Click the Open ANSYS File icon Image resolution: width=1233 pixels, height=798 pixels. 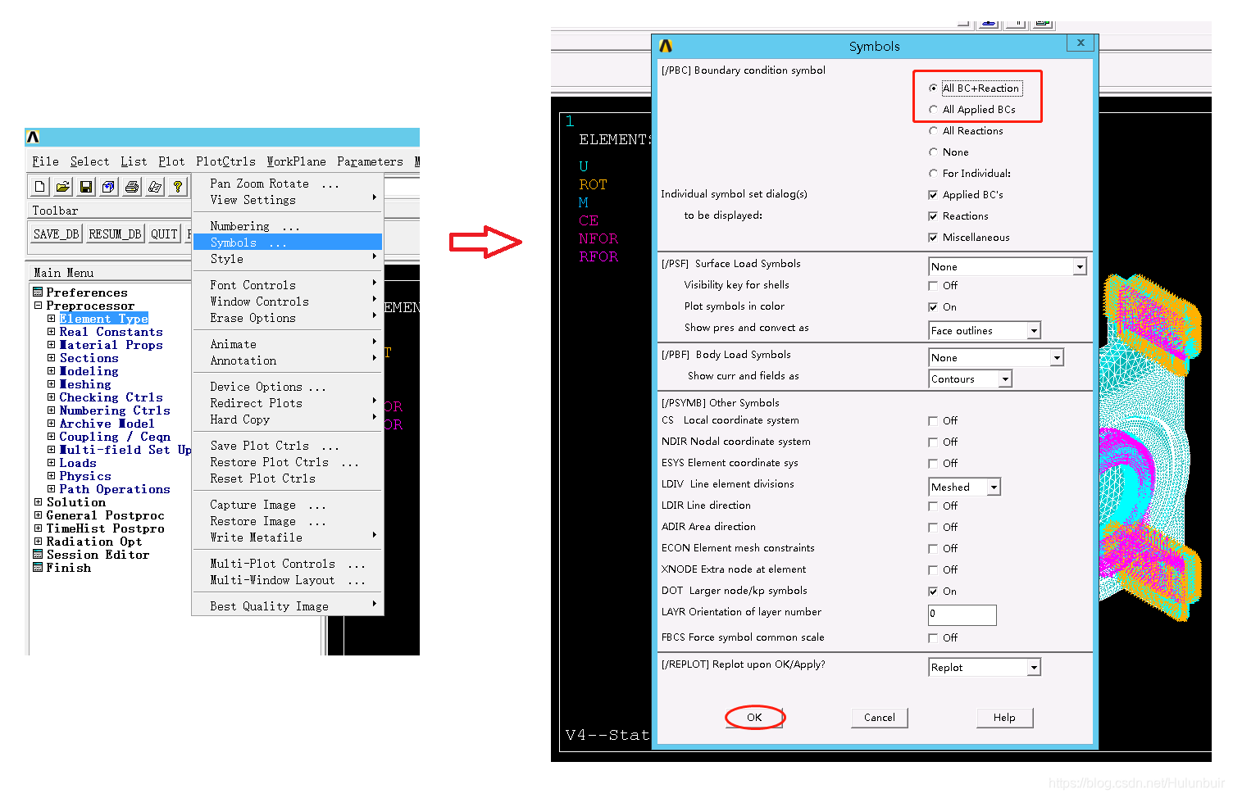point(62,187)
